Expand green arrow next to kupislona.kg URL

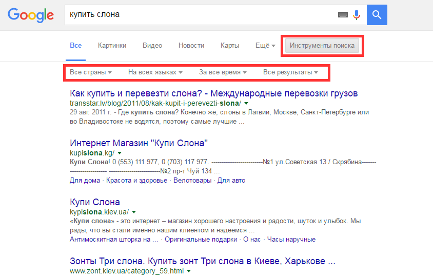[120, 153]
